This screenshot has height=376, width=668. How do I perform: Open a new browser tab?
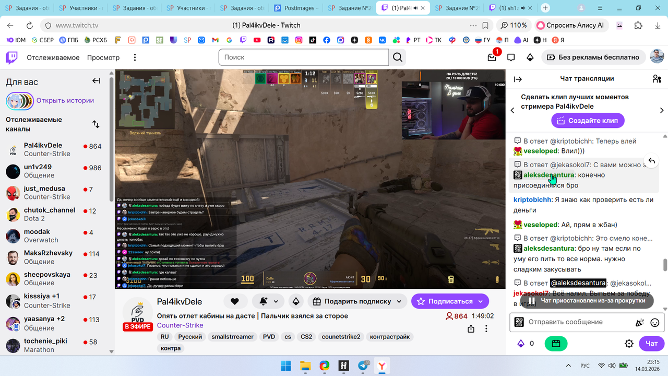click(x=545, y=8)
